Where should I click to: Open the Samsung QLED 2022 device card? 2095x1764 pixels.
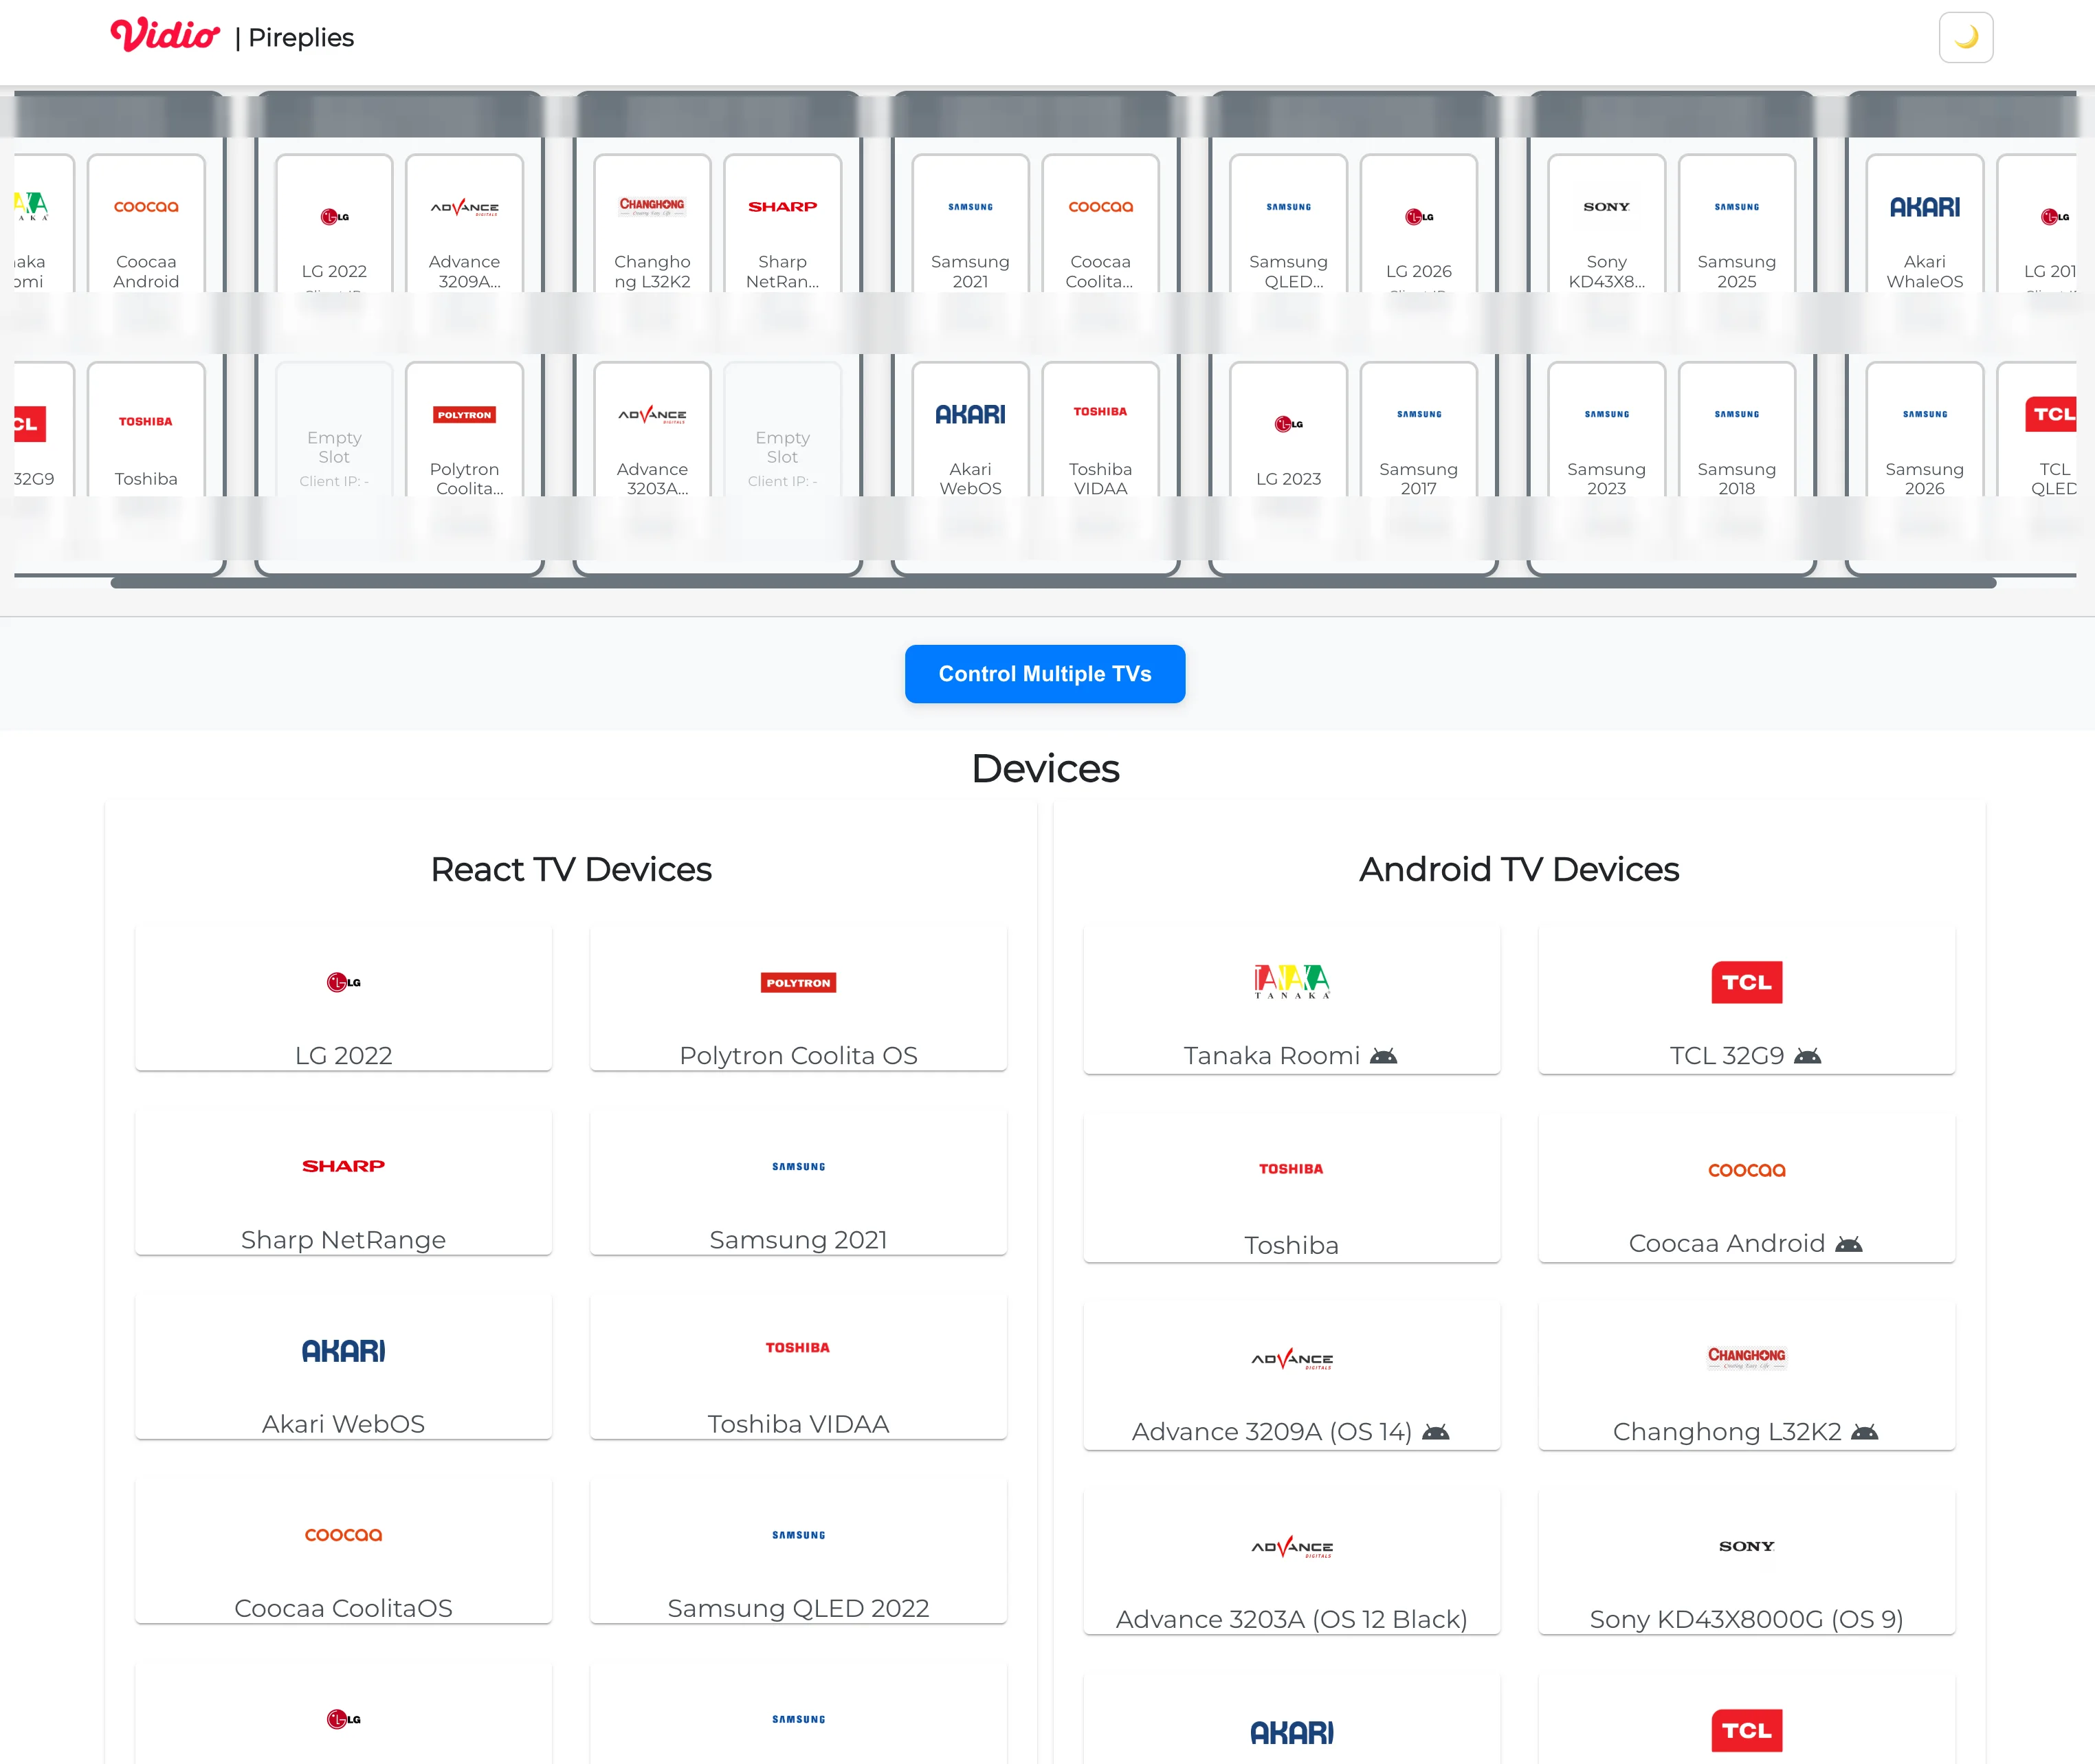[x=798, y=1550]
